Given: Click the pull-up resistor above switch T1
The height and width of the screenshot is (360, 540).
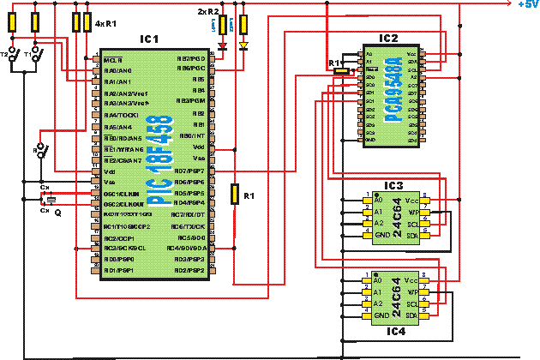Looking at the screenshot, I should tap(35, 22).
